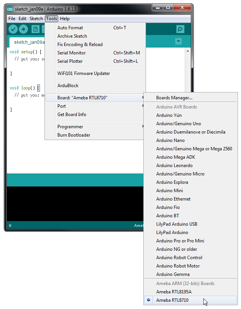Launch ArduBlock from Tools menu
The height and width of the screenshot is (309, 241).
pos(95,86)
